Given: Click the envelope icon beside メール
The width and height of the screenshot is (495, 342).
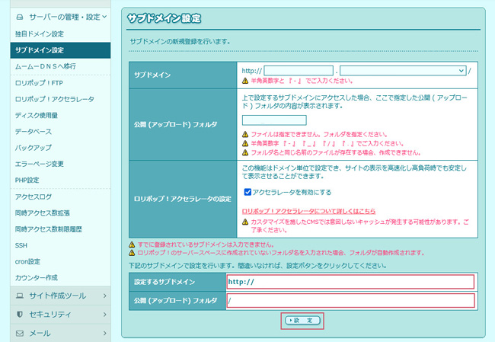Looking at the screenshot, I should coord(20,333).
